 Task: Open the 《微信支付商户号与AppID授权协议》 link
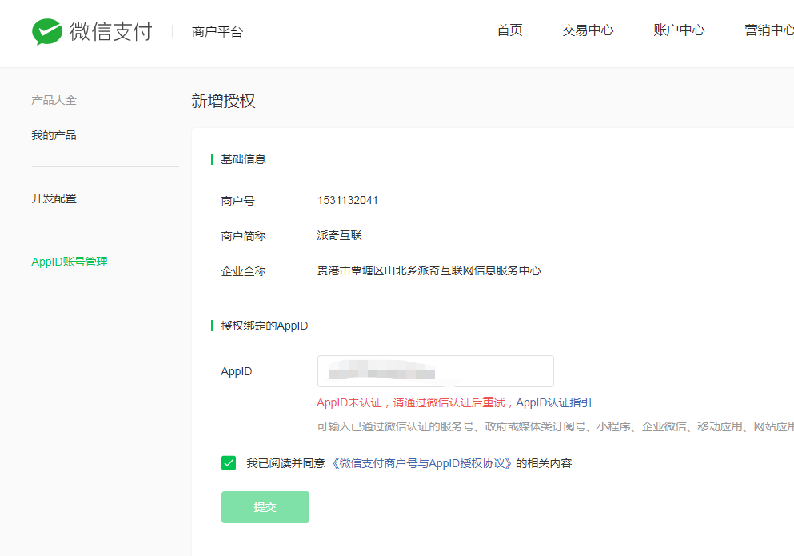(x=422, y=463)
